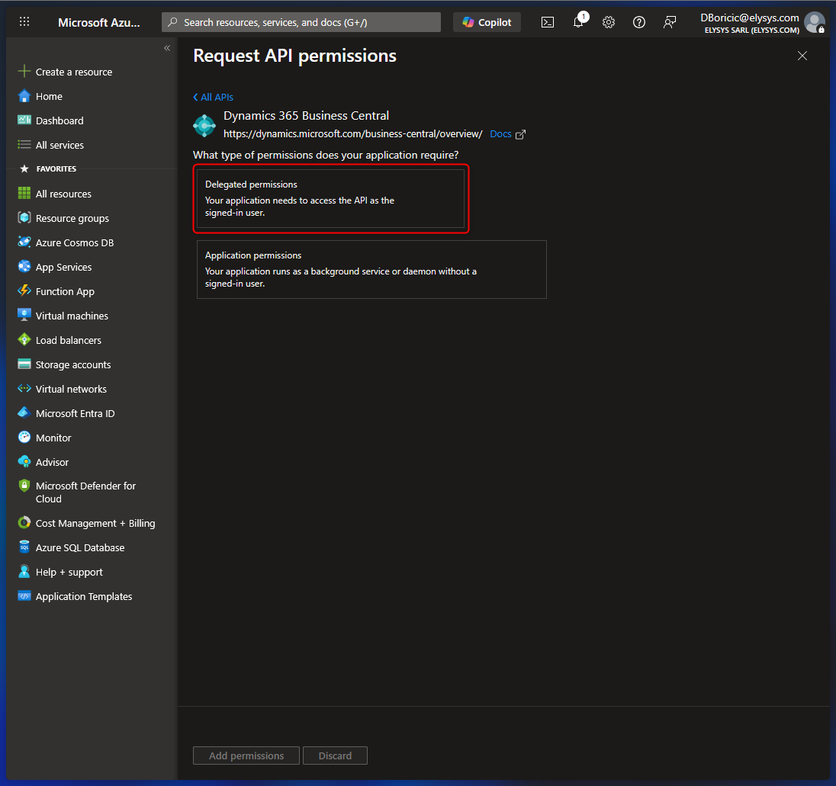The height and width of the screenshot is (786, 836).
Task: Open Copilot from the top bar
Action: 487,22
